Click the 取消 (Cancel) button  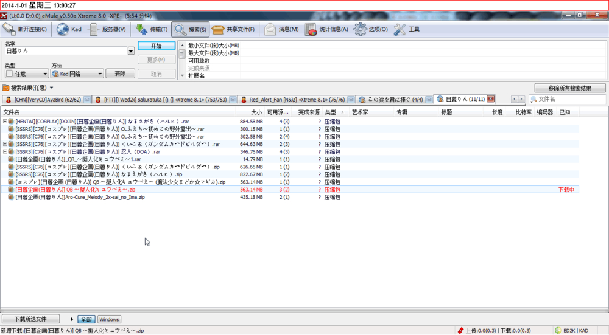pos(157,74)
